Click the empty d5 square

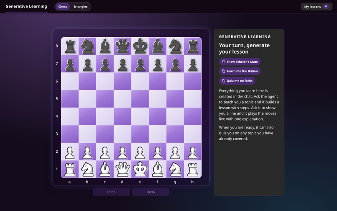tap(123, 99)
